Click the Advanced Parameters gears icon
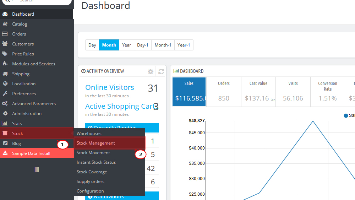This screenshot has width=355, height=200. 5,103
